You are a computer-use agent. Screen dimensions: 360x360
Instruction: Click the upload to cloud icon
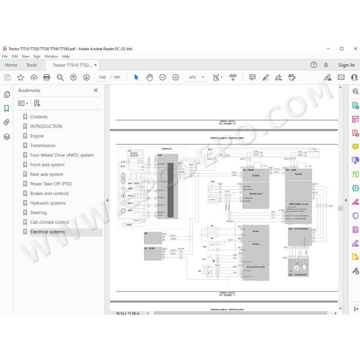click(x=34, y=77)
